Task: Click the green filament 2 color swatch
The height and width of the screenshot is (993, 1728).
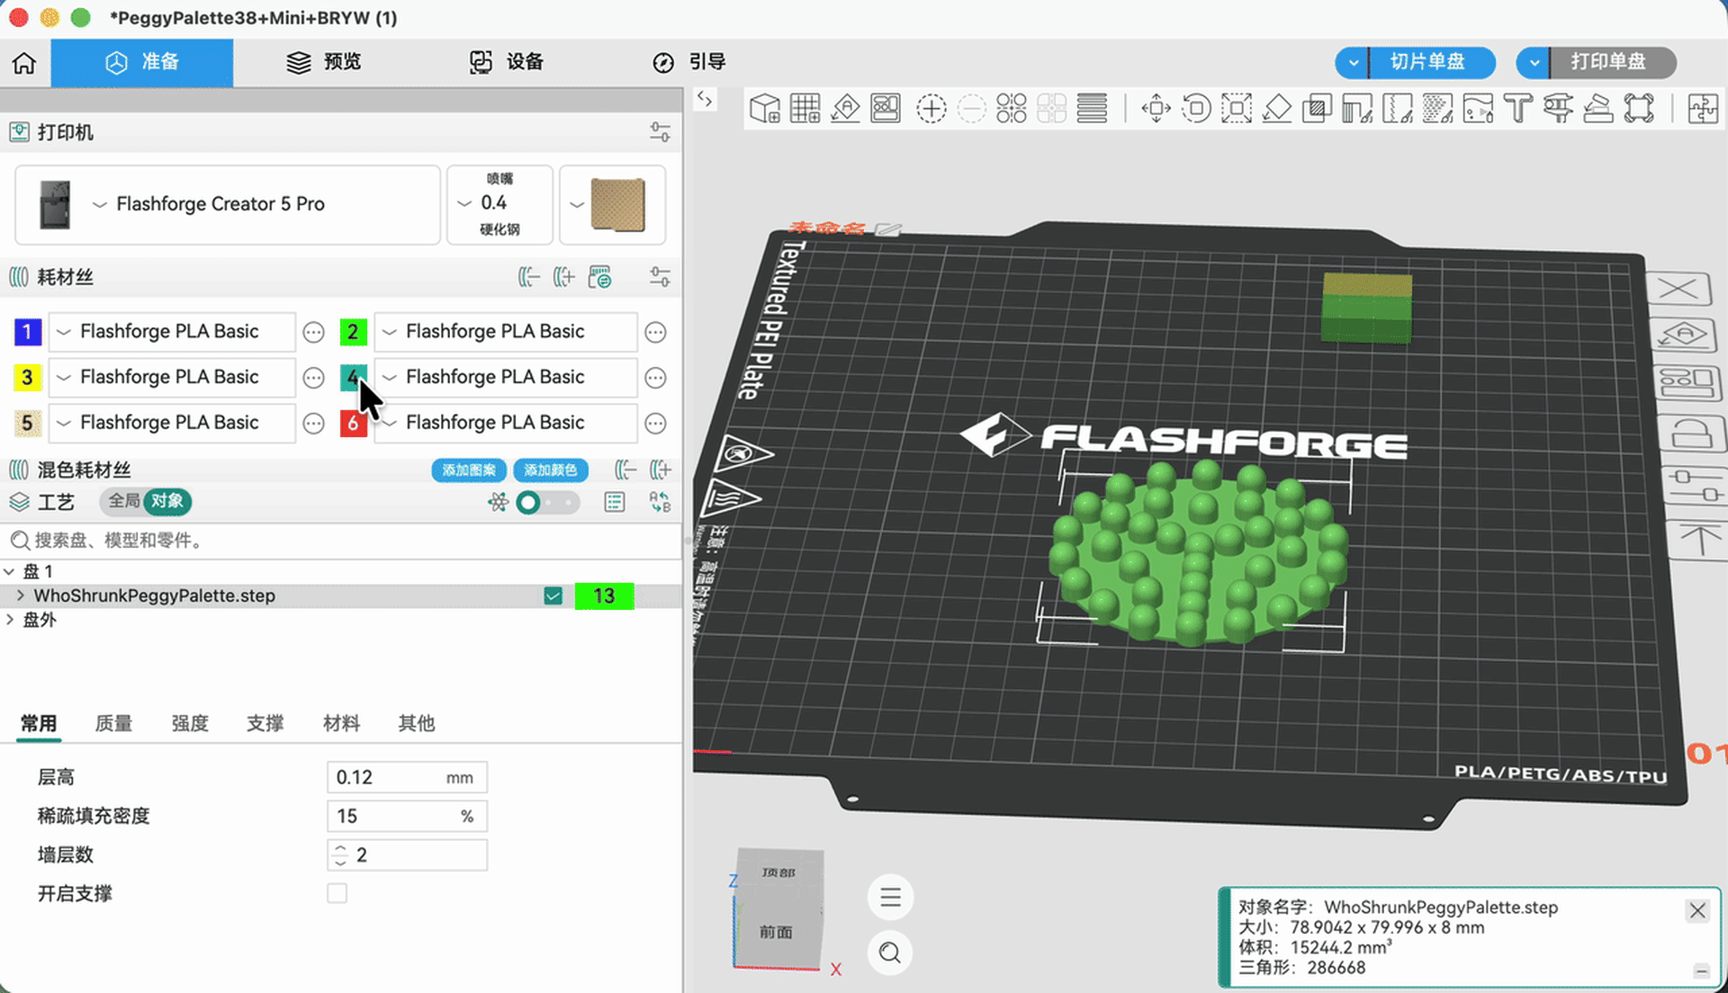Action: [x=353, y=333]
